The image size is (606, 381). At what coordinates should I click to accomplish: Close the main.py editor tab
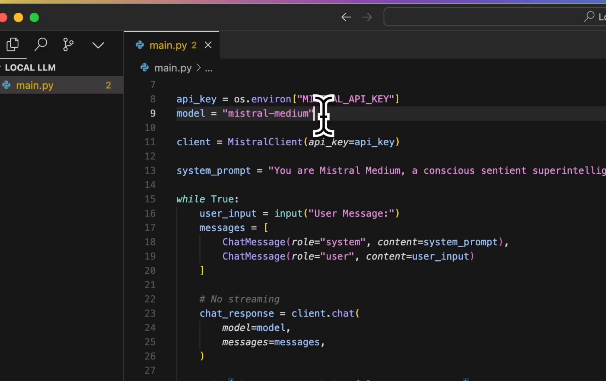pos(208,45)
